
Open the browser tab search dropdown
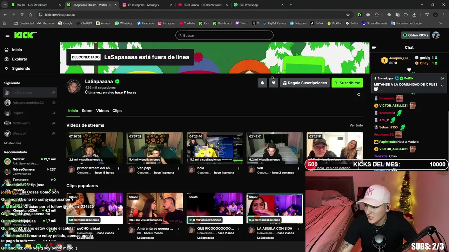5,5
